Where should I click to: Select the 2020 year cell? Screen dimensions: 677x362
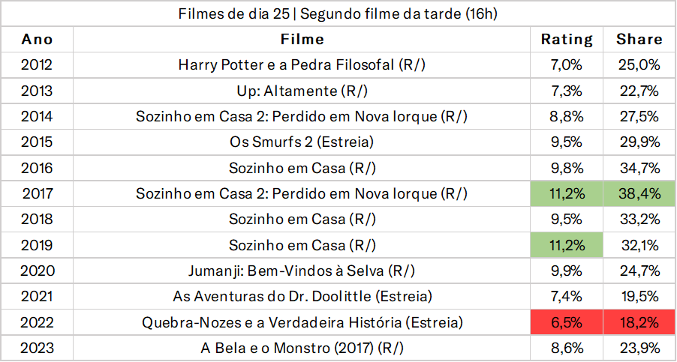(37, 271)
